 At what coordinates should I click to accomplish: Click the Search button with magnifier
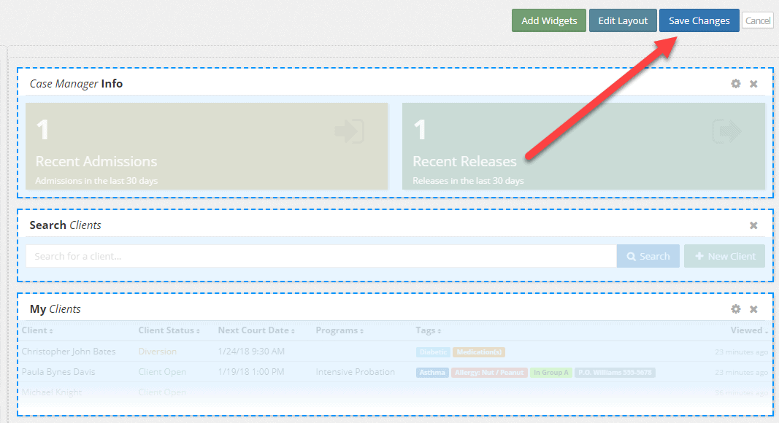648,257
